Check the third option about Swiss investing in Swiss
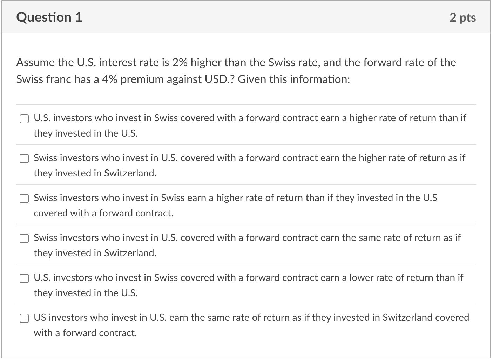Screen dimensions: 493x360 (x=24, y=199)
